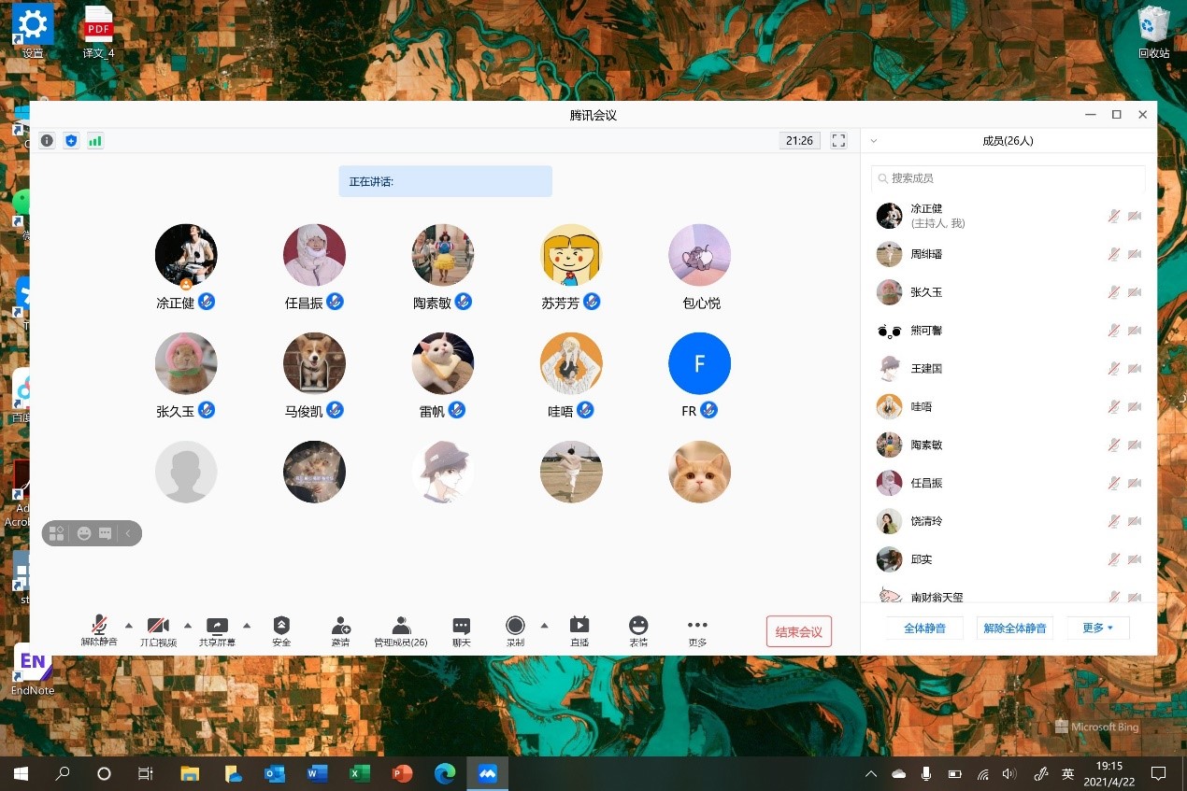Open 管理成员(26) in the toolbar
The image size is (1187, 791).
[x=401, y=627]
